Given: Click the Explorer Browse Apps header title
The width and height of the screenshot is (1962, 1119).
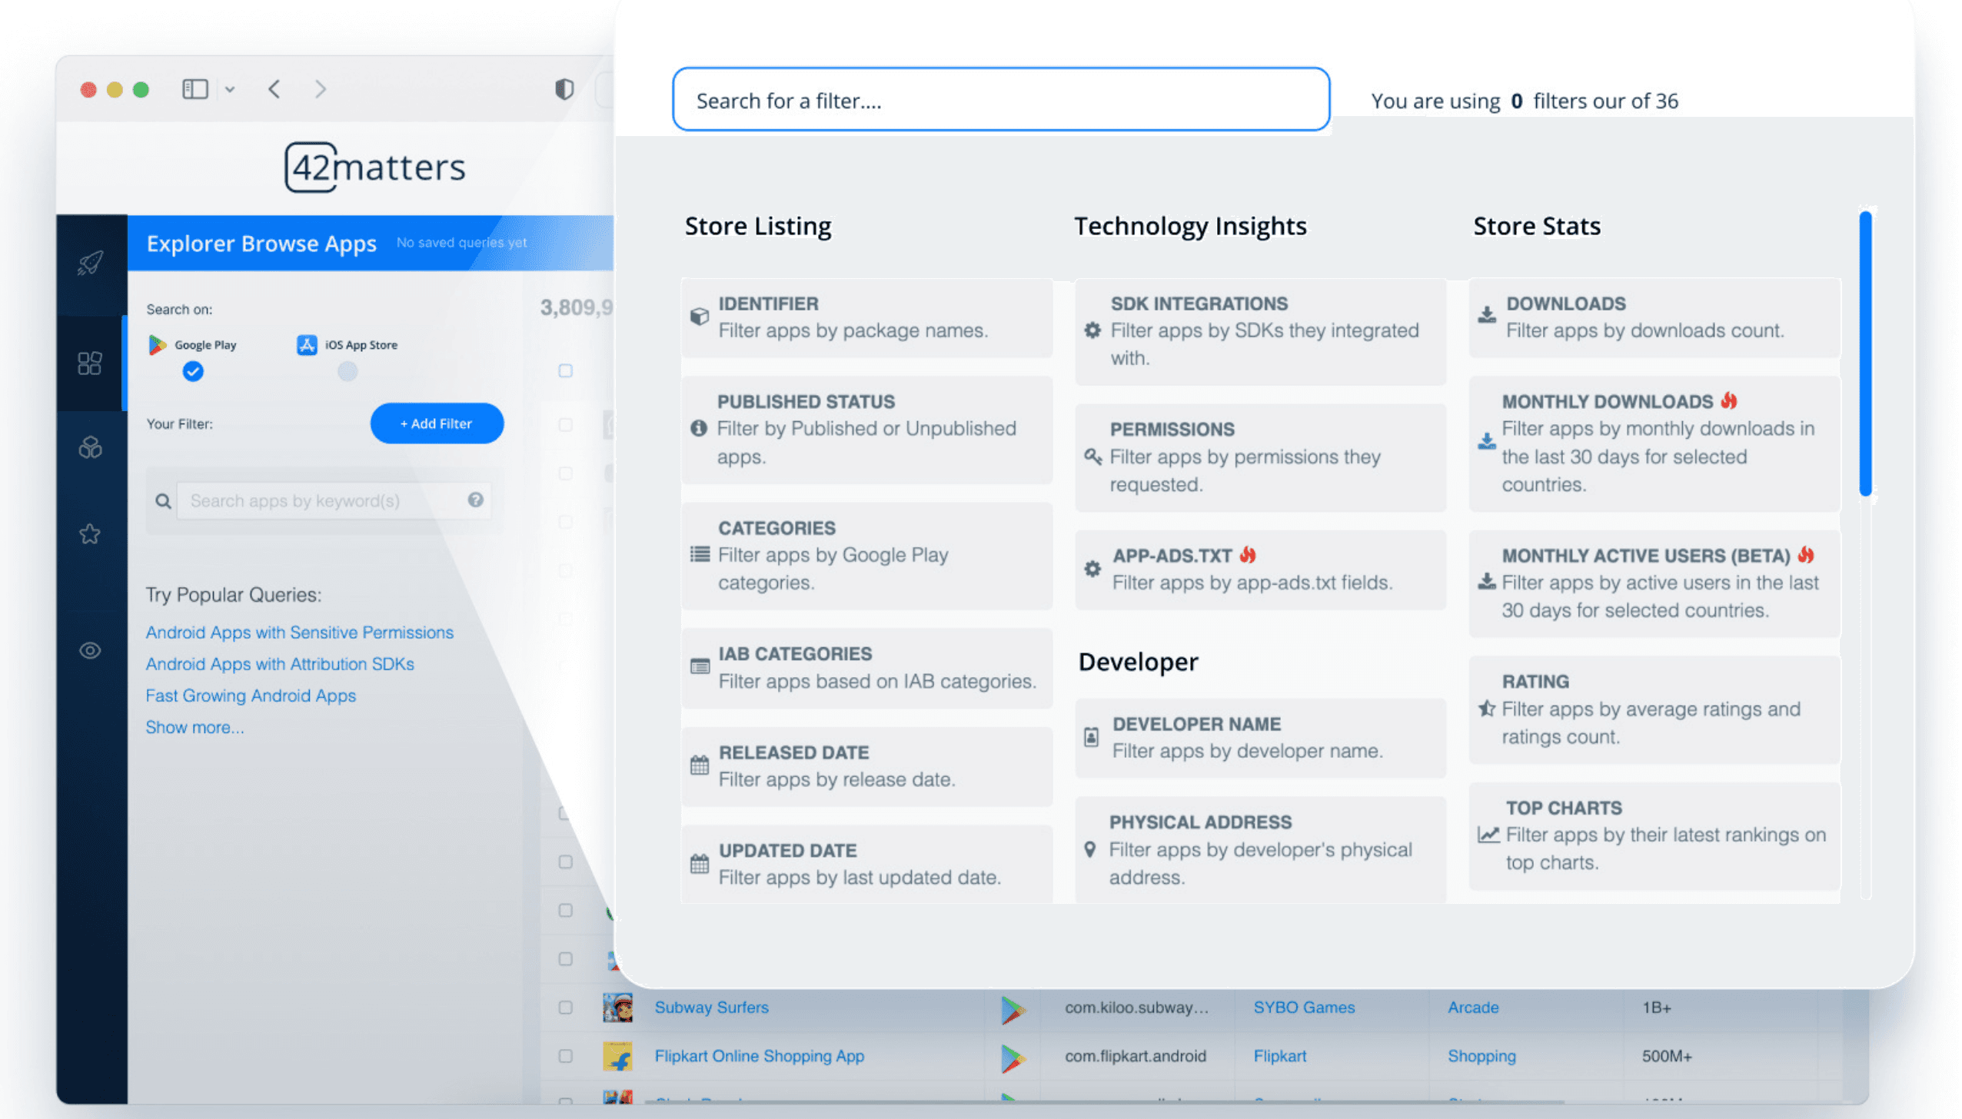Looking at the screenshot, I should pyautogui.click(x=261, y=244).
